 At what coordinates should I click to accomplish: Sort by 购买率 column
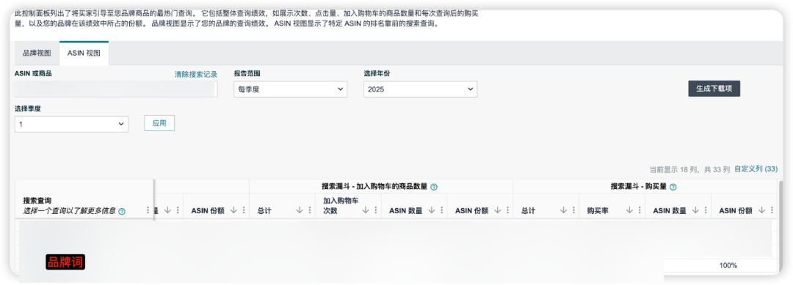629,211
